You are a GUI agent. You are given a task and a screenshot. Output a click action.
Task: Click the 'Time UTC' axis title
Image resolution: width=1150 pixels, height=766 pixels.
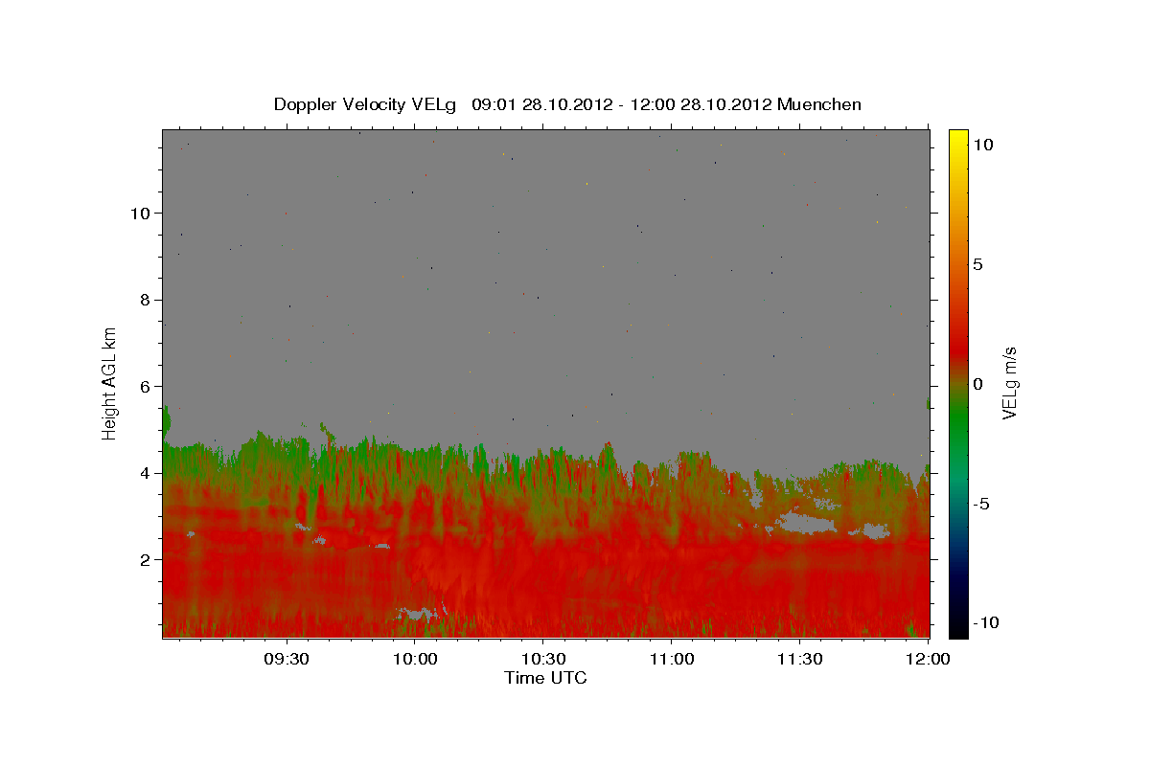[x=545, y=678]
